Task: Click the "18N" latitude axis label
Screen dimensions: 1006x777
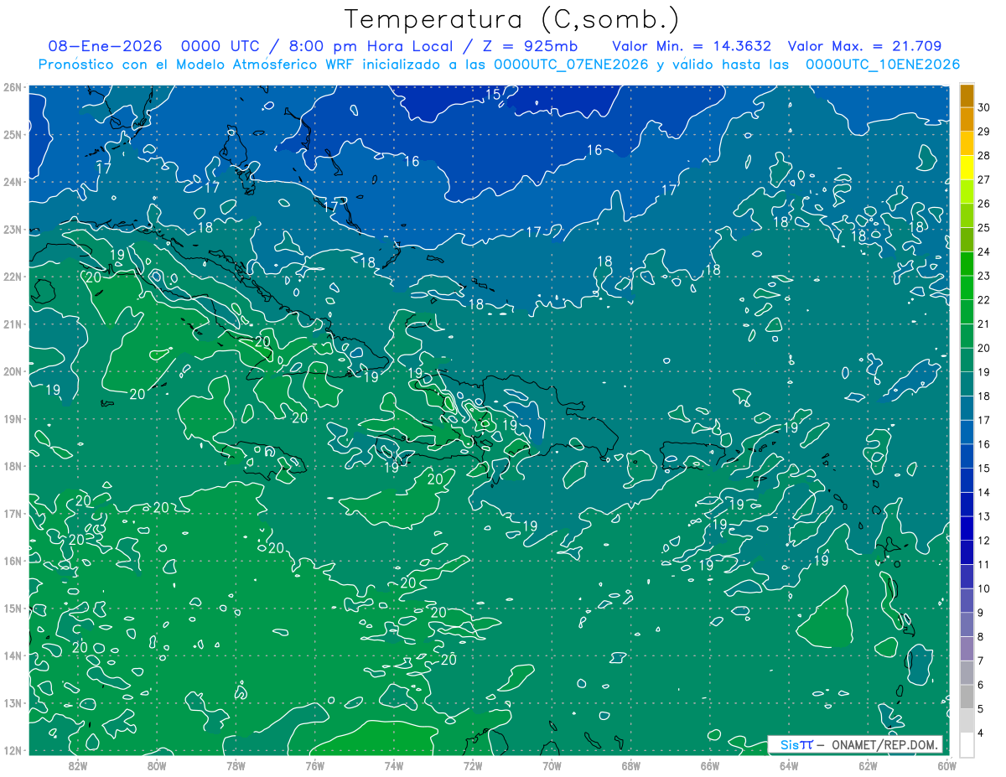Action: click(13, 466)
